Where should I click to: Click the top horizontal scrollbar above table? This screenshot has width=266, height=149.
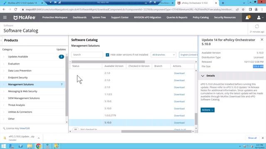pos(108,62)
